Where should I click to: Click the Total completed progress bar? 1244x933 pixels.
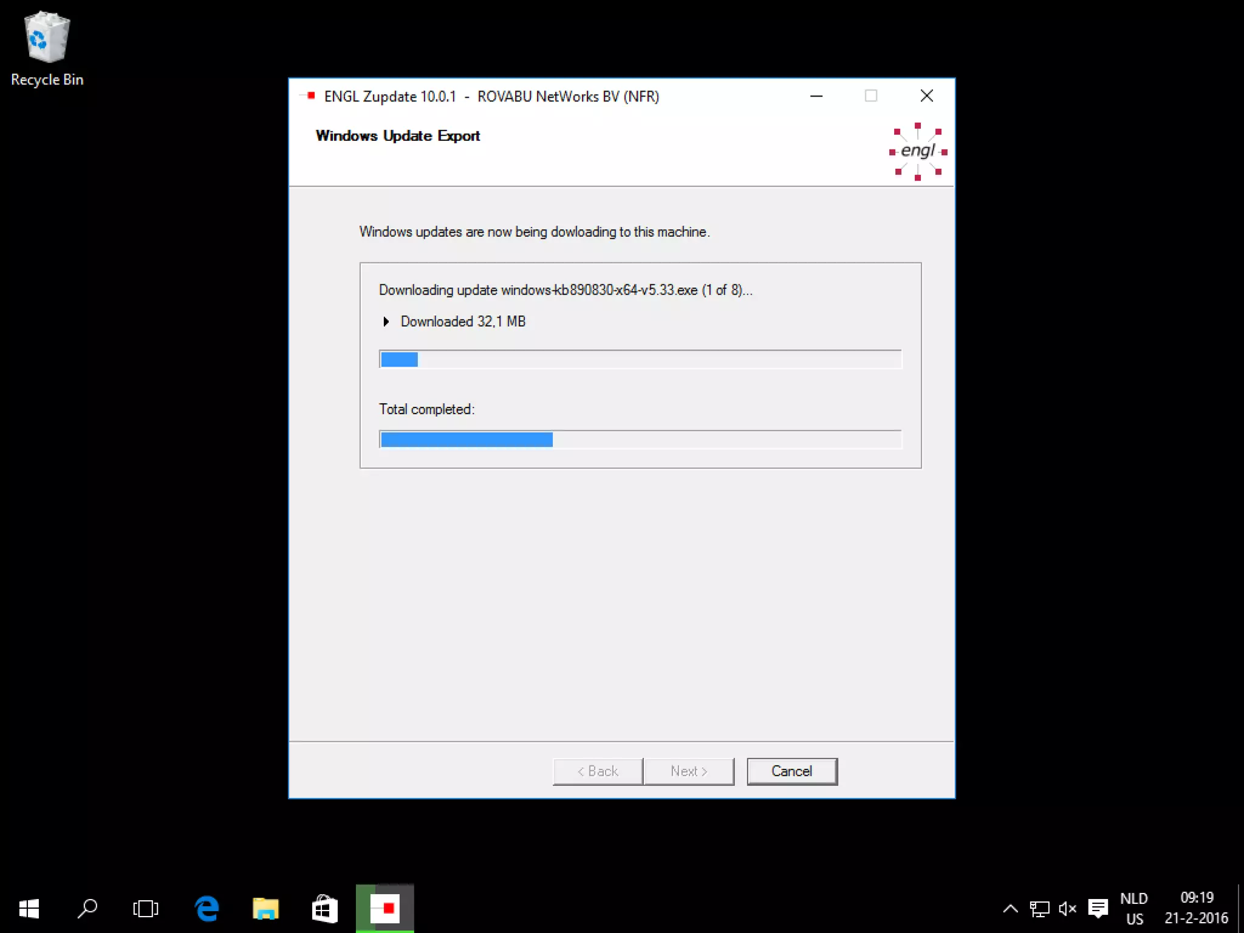(640, 440)
